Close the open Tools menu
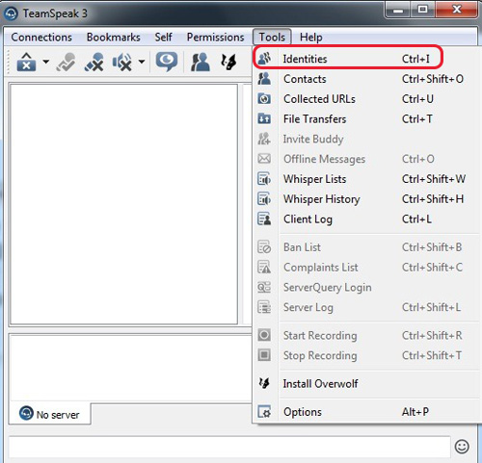The image size is (482, 463). point(272,38)
